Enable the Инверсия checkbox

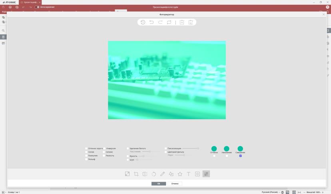point(104,148)
